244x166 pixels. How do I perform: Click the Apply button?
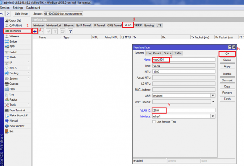point(227,66)
